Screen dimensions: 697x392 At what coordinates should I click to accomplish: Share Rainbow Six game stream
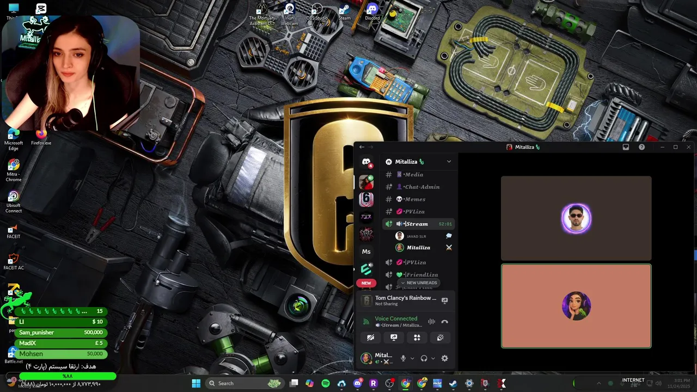coord(444,301)
